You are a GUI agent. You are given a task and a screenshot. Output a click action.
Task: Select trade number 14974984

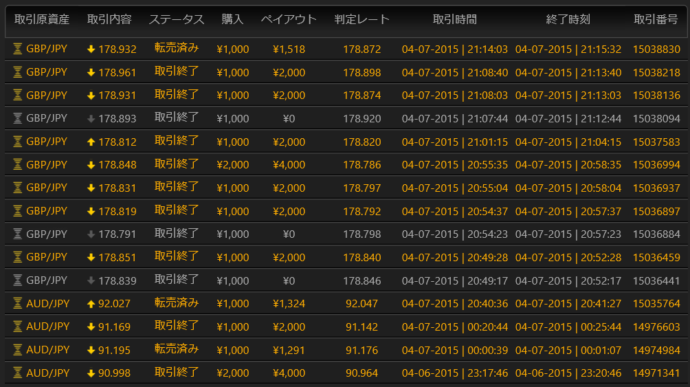tap(656, 350)
